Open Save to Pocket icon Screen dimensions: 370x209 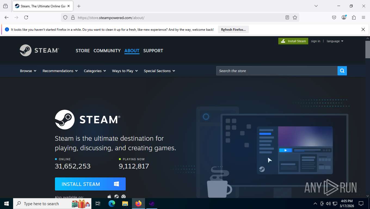pyautogui.click(x=334, y=17)
